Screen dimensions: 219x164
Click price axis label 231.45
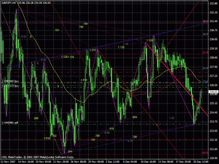tap(213, 21)
